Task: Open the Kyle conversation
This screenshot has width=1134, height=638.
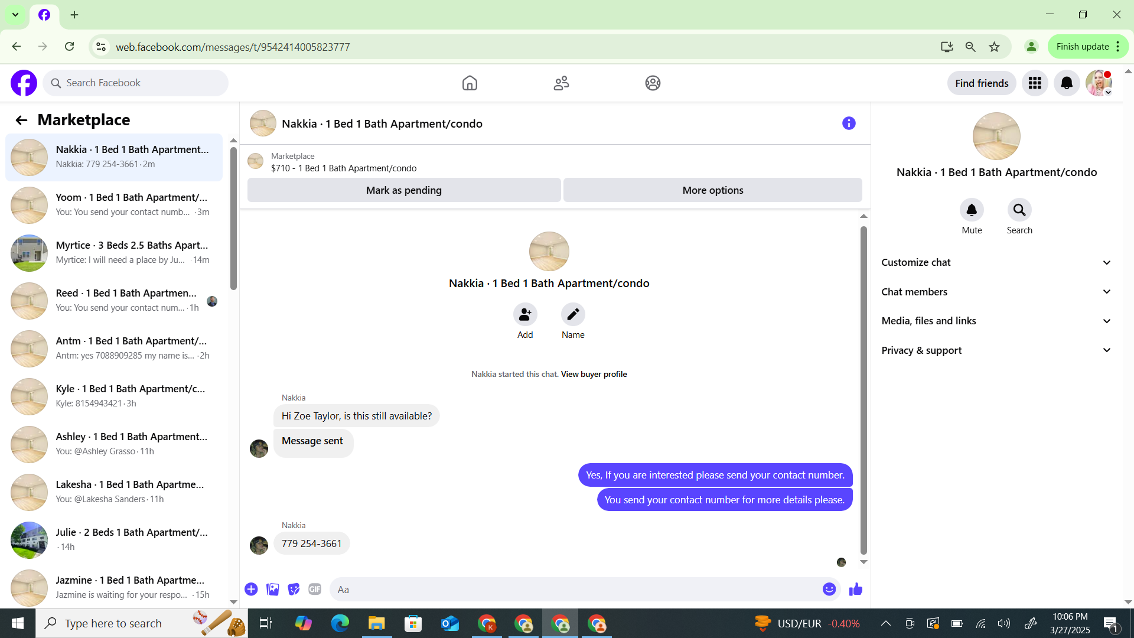Action: (x=114, y=396)
